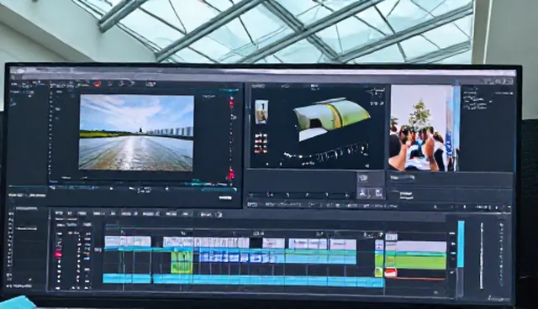Click the crowd footage preview frame
The width and height of the screenshot is (538, 309).
424,128
